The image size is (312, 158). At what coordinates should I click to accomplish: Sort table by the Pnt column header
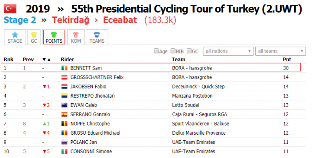287,60
